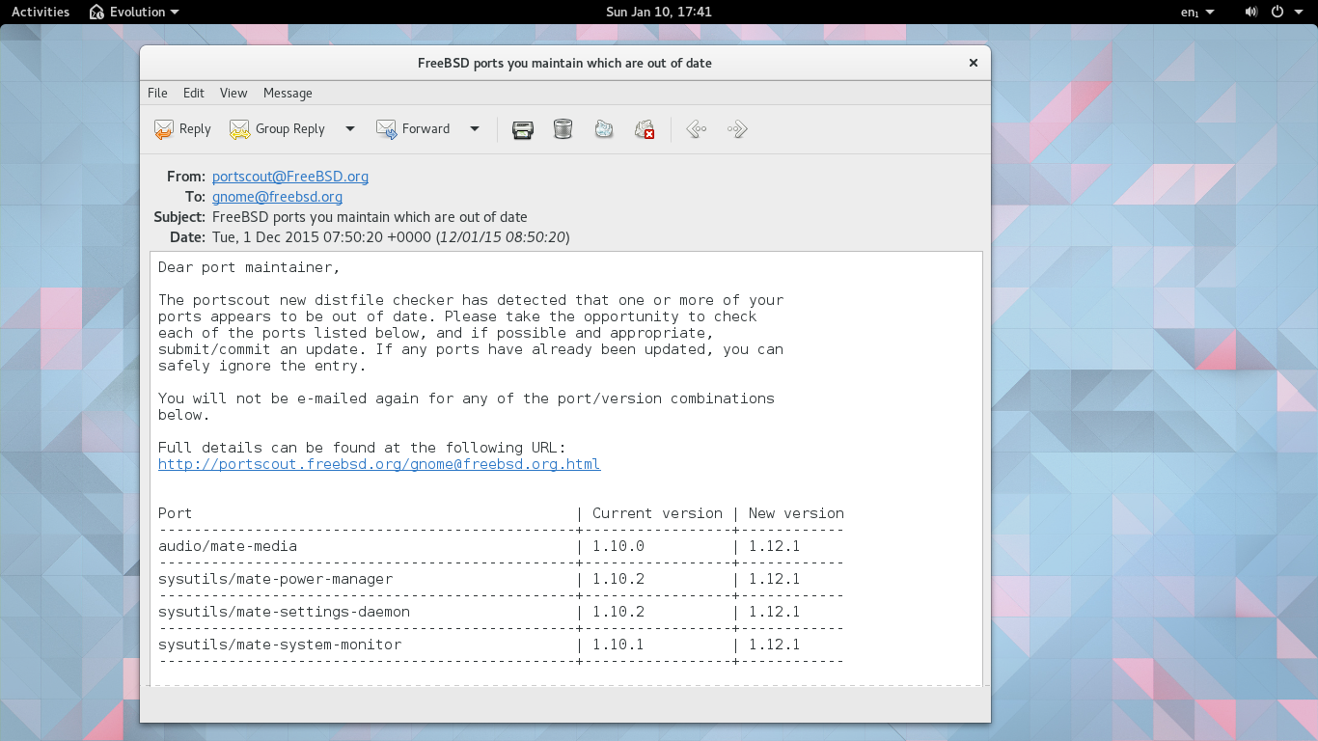Open the Edit menu
1318x741 pixels.
(194, 93)
